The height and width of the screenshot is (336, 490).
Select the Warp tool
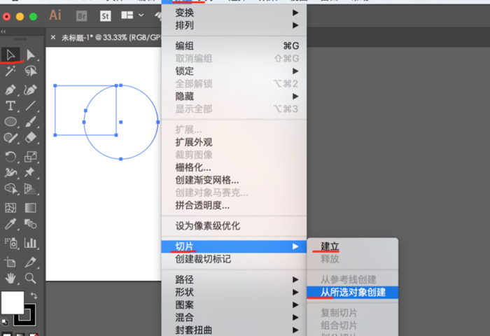(10, 172)
